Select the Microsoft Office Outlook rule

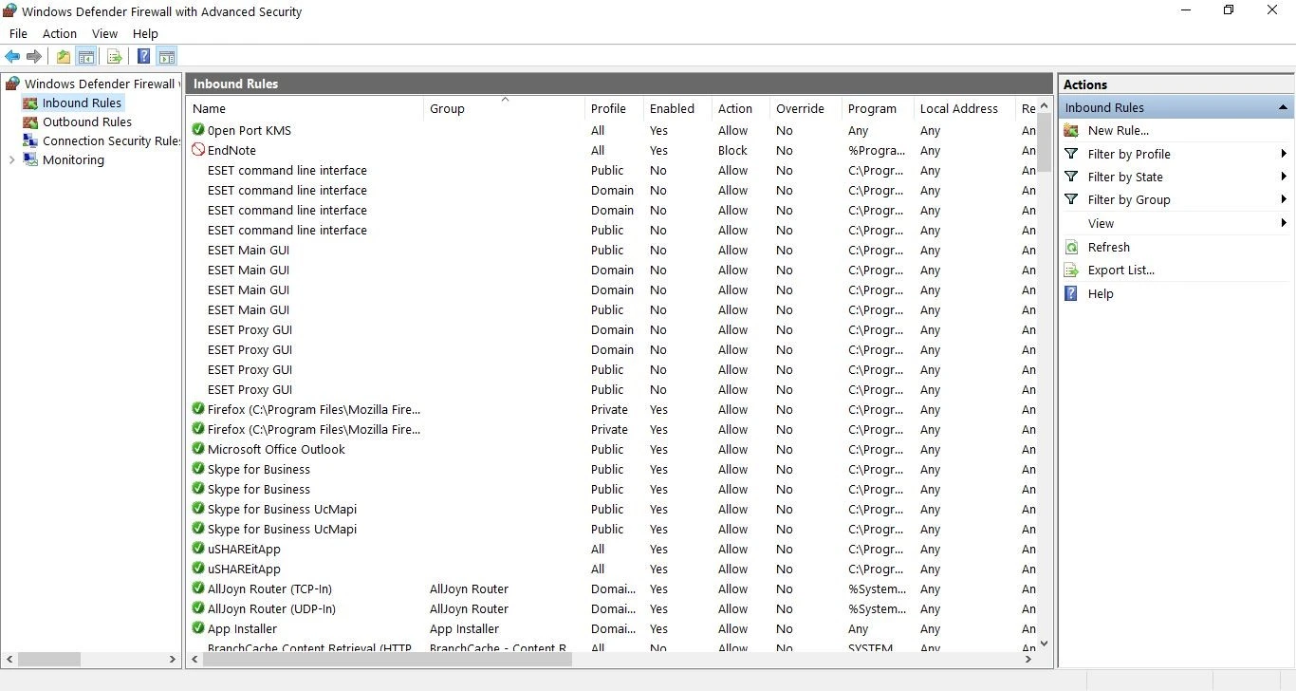click(276, 449)
